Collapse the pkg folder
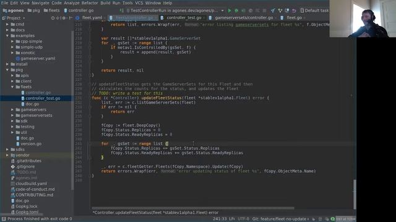 [7, 70]
